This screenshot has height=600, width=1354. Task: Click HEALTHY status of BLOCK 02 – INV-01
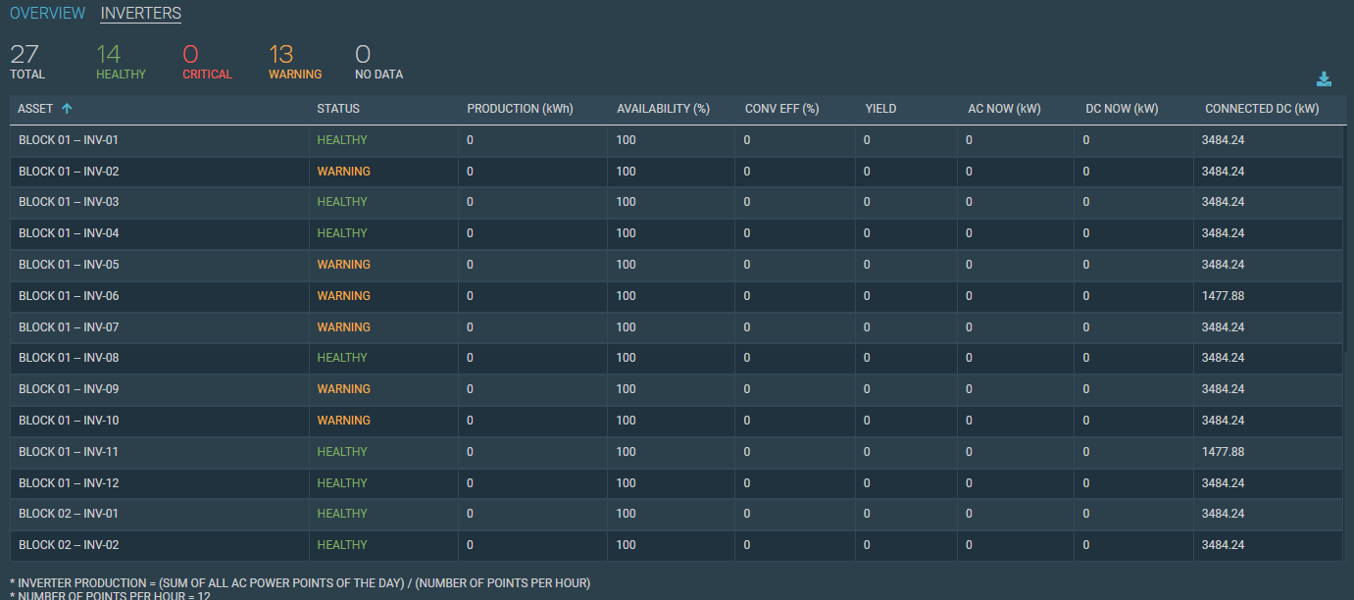[x=342, y=514]
